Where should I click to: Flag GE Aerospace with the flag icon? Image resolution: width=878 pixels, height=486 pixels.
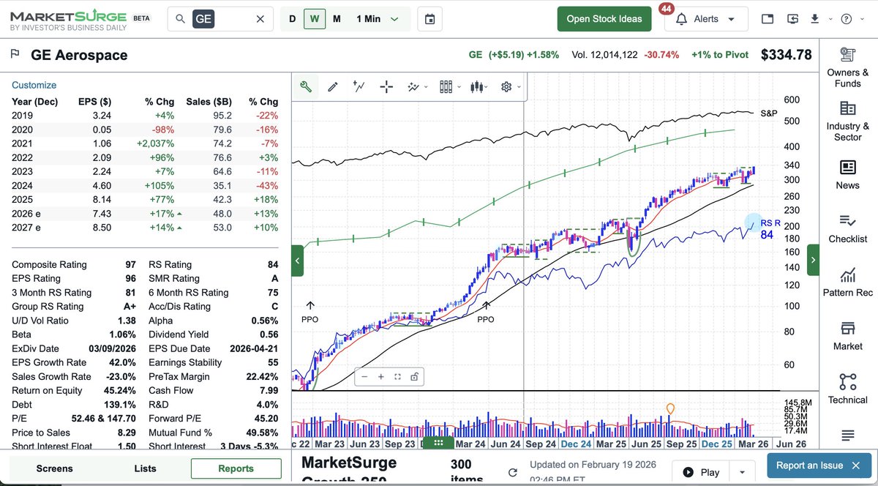point(15,54)
